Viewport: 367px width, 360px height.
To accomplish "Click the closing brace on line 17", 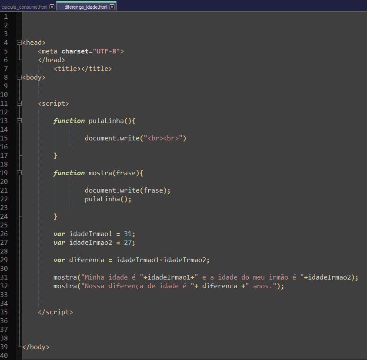I will [56, 156].
